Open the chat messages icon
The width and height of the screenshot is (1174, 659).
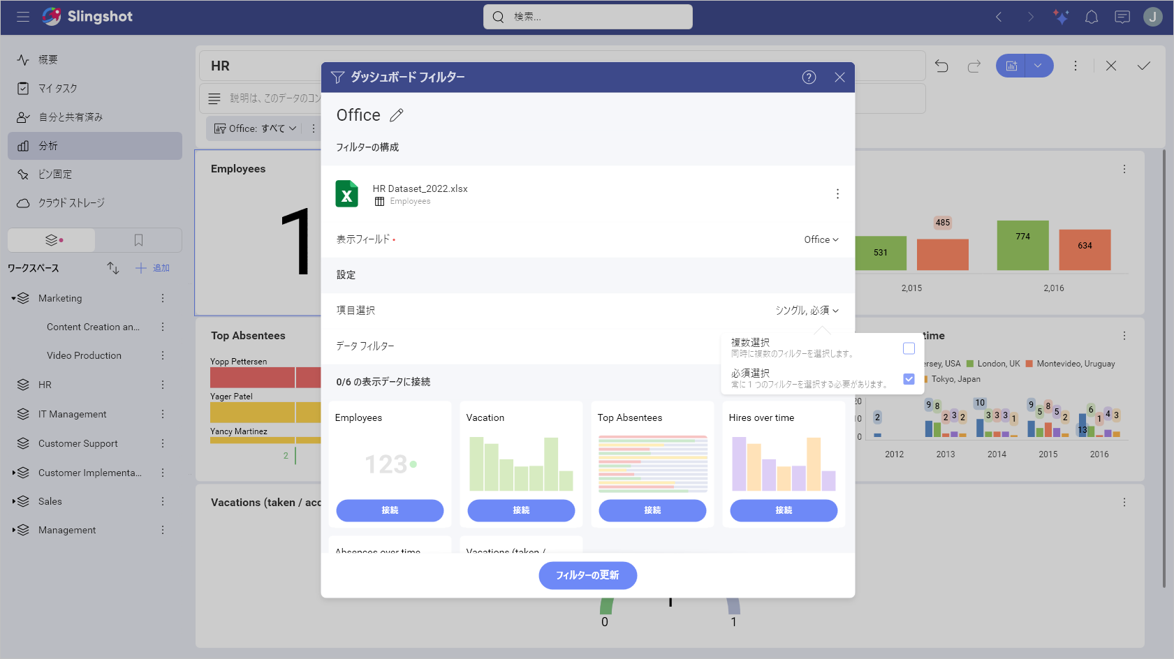1122,17
